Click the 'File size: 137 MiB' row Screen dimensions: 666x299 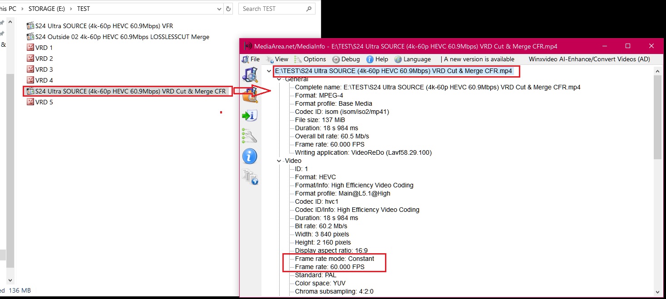pyautogui.click(x=320, y=120)
